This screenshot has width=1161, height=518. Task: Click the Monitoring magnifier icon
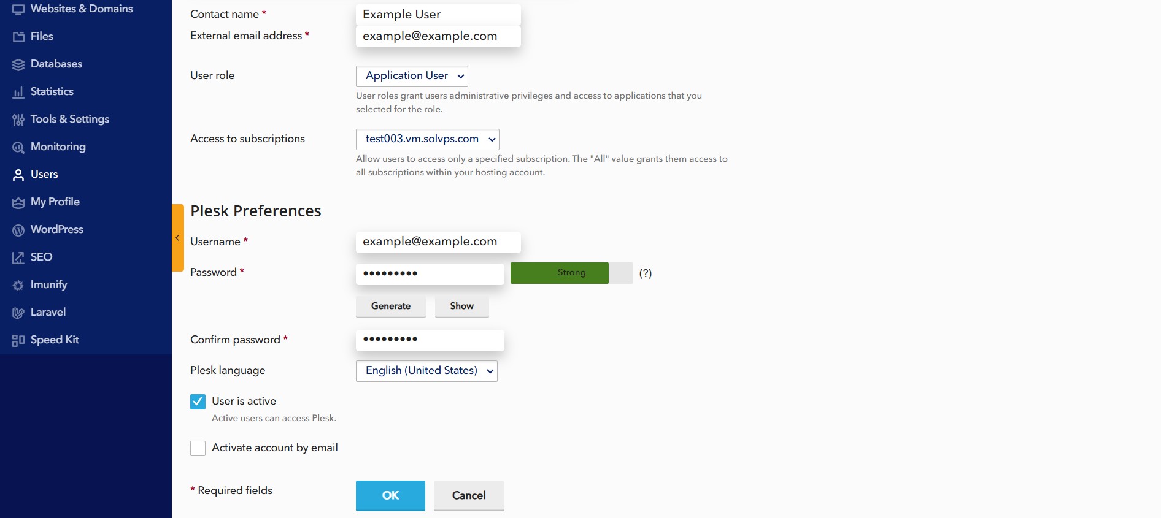click(x=18, y=147)
